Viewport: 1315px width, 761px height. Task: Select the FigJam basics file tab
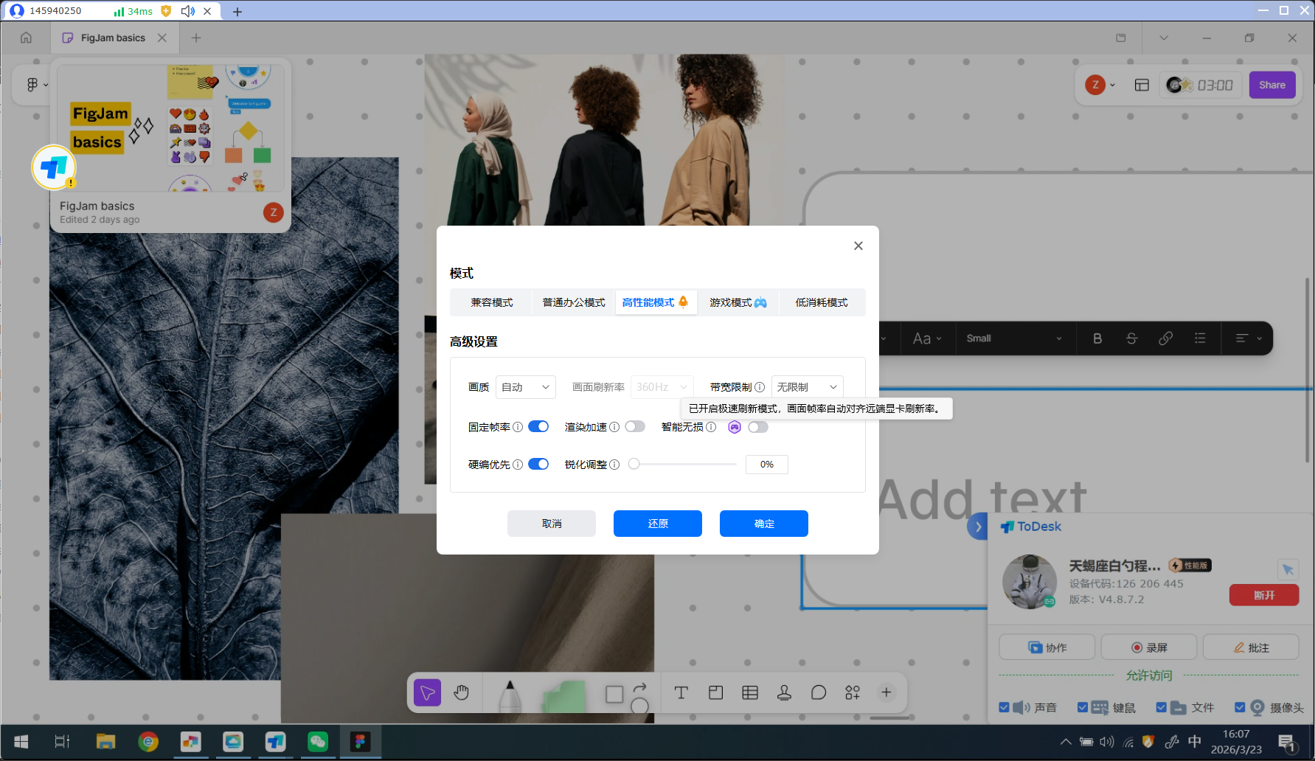pos(114,38)
